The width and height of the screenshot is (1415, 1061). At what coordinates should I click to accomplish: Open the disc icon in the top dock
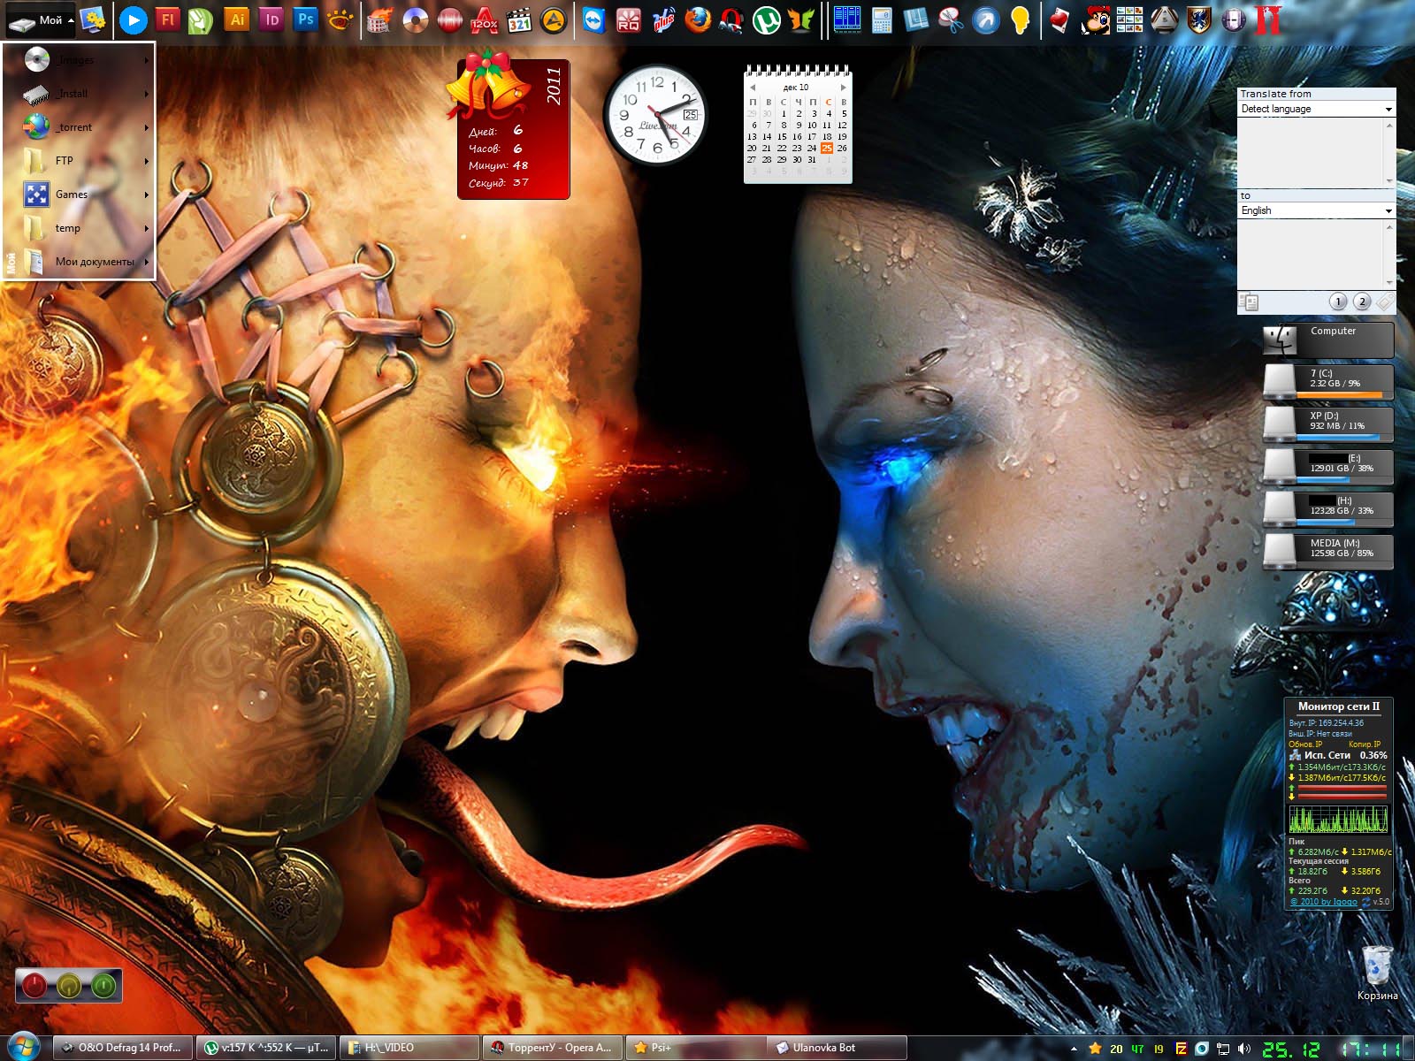coord(415,19)
